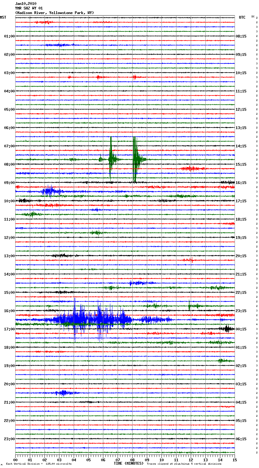259x468 pixels.
Task: Click the "10:00" MST time label
Action: click(9, 201)
